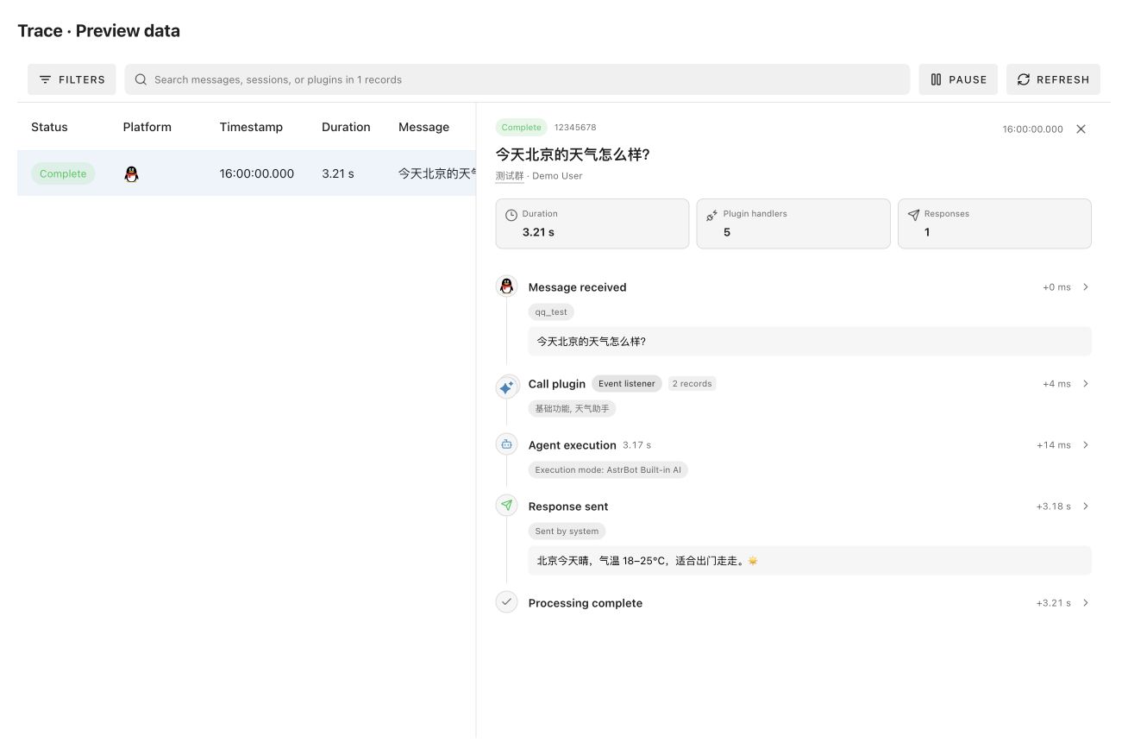Click the Timestamp column header

[x=251, y=127]
